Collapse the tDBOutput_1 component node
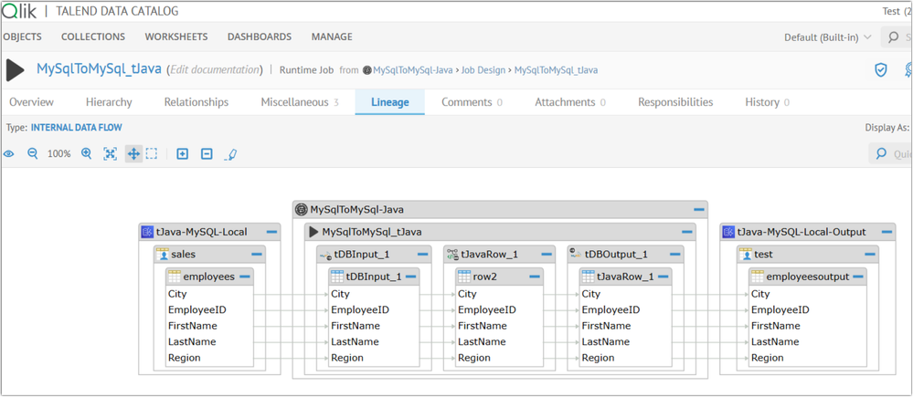 (x=675, y=255)
